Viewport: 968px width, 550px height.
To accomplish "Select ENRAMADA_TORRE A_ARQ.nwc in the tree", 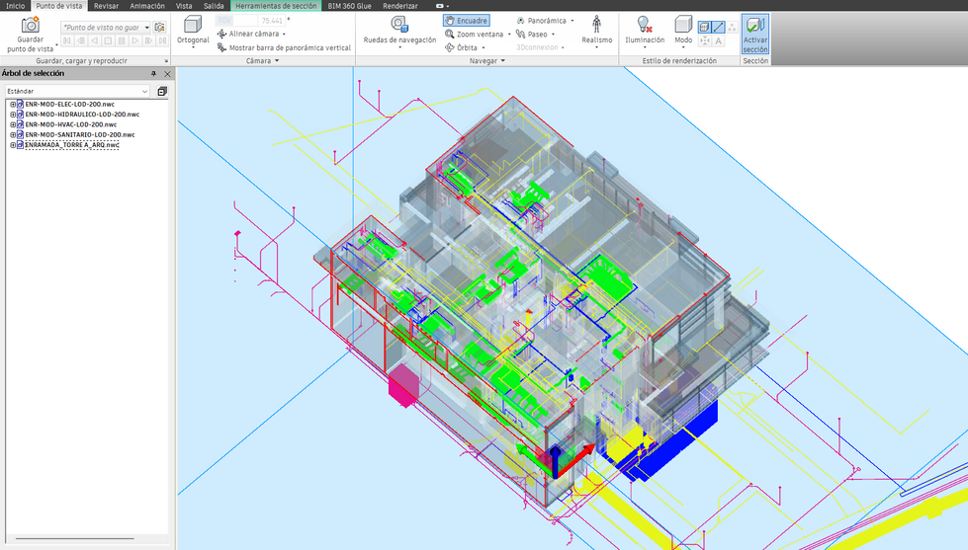I will (71, 145).
